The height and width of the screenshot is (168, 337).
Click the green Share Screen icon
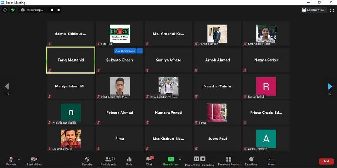coord(171,159)
